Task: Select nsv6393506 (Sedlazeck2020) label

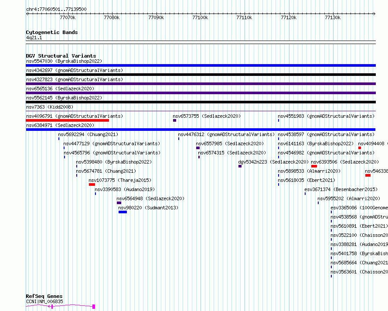Action: [345, 162]
